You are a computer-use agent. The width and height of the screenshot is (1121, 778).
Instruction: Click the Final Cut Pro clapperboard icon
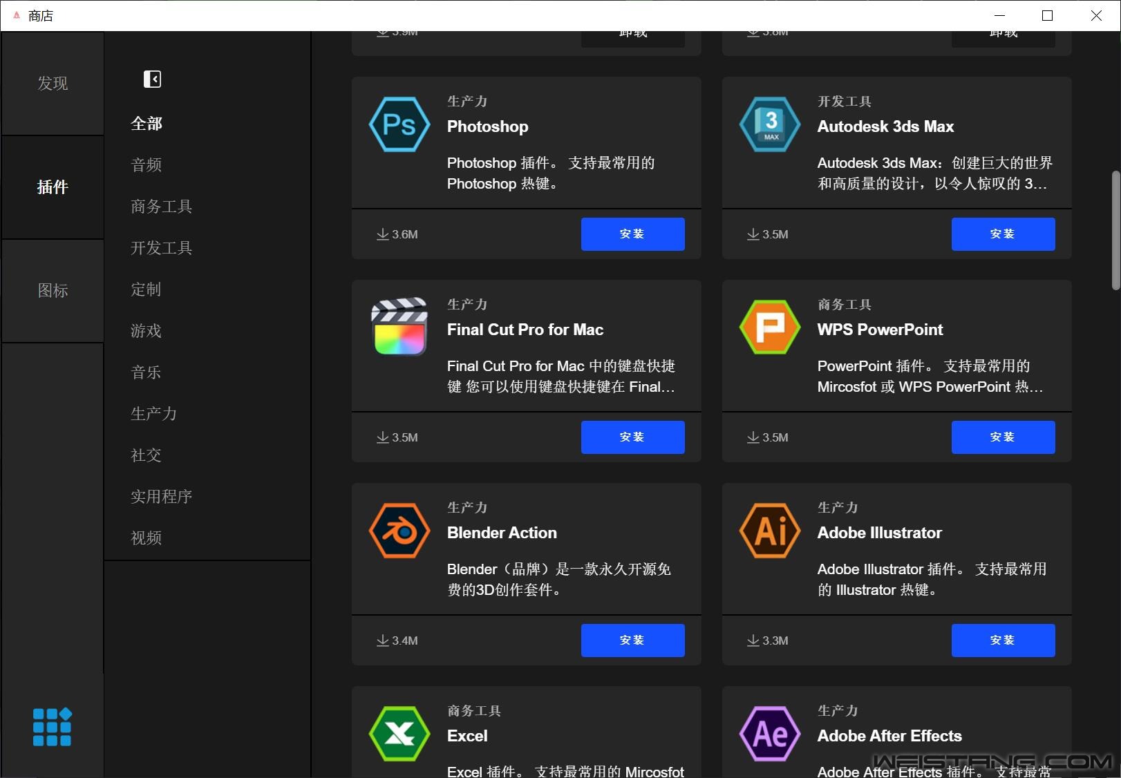(399, 327)
